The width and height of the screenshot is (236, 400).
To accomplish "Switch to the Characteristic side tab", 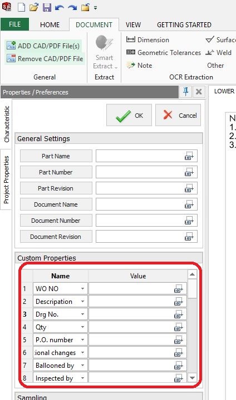I will click(x=6, y=124).
